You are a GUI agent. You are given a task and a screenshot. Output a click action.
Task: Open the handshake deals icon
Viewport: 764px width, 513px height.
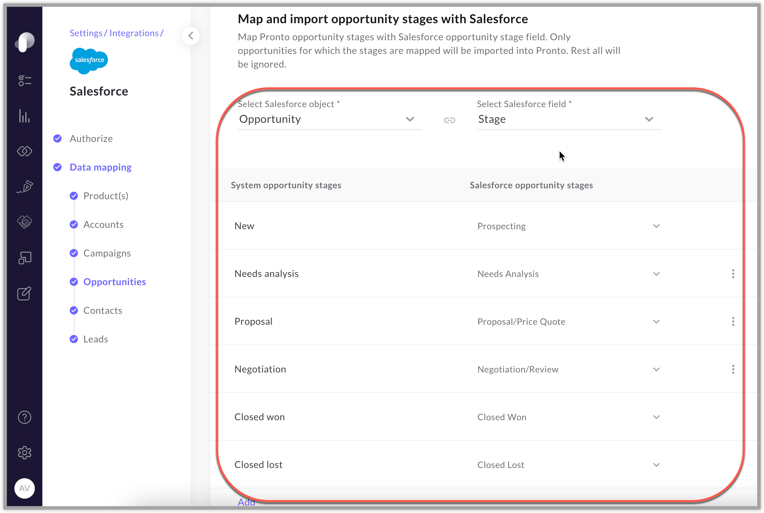coord(24,222)
